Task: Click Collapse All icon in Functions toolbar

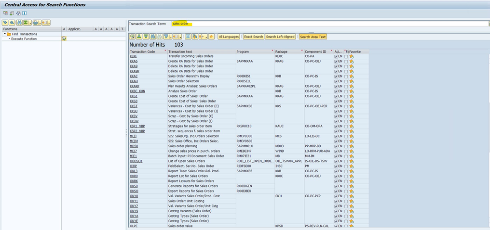Action: tap(12, 23)
